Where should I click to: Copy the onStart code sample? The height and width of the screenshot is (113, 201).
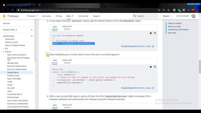point(155,67)
